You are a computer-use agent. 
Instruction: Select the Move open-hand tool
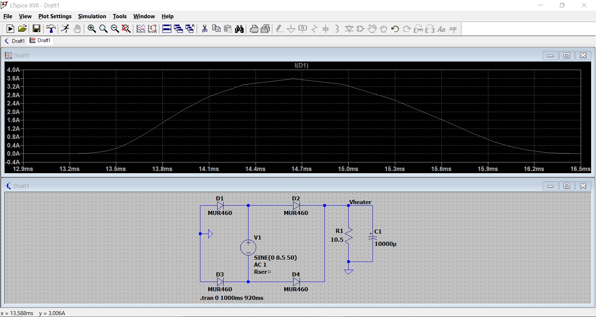coord(372,29)
